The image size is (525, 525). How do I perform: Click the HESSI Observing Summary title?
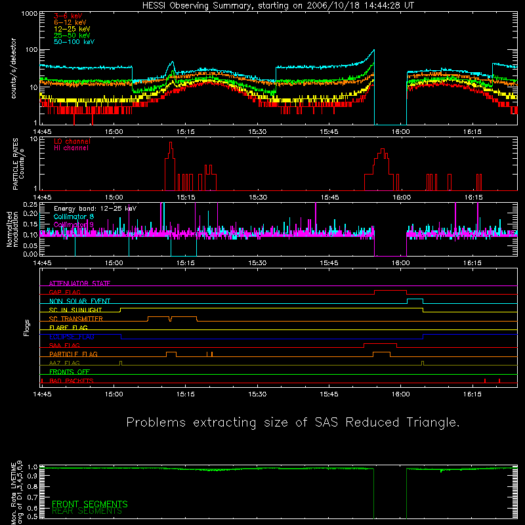click(278, 6)
